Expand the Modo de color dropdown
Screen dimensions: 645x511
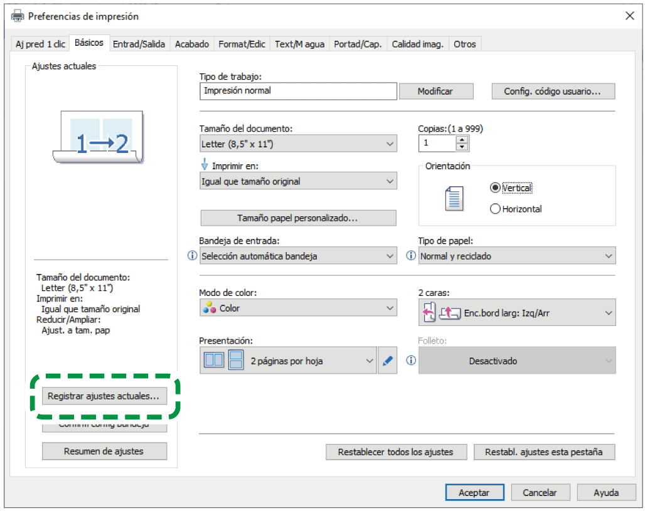tap(297, 308)
